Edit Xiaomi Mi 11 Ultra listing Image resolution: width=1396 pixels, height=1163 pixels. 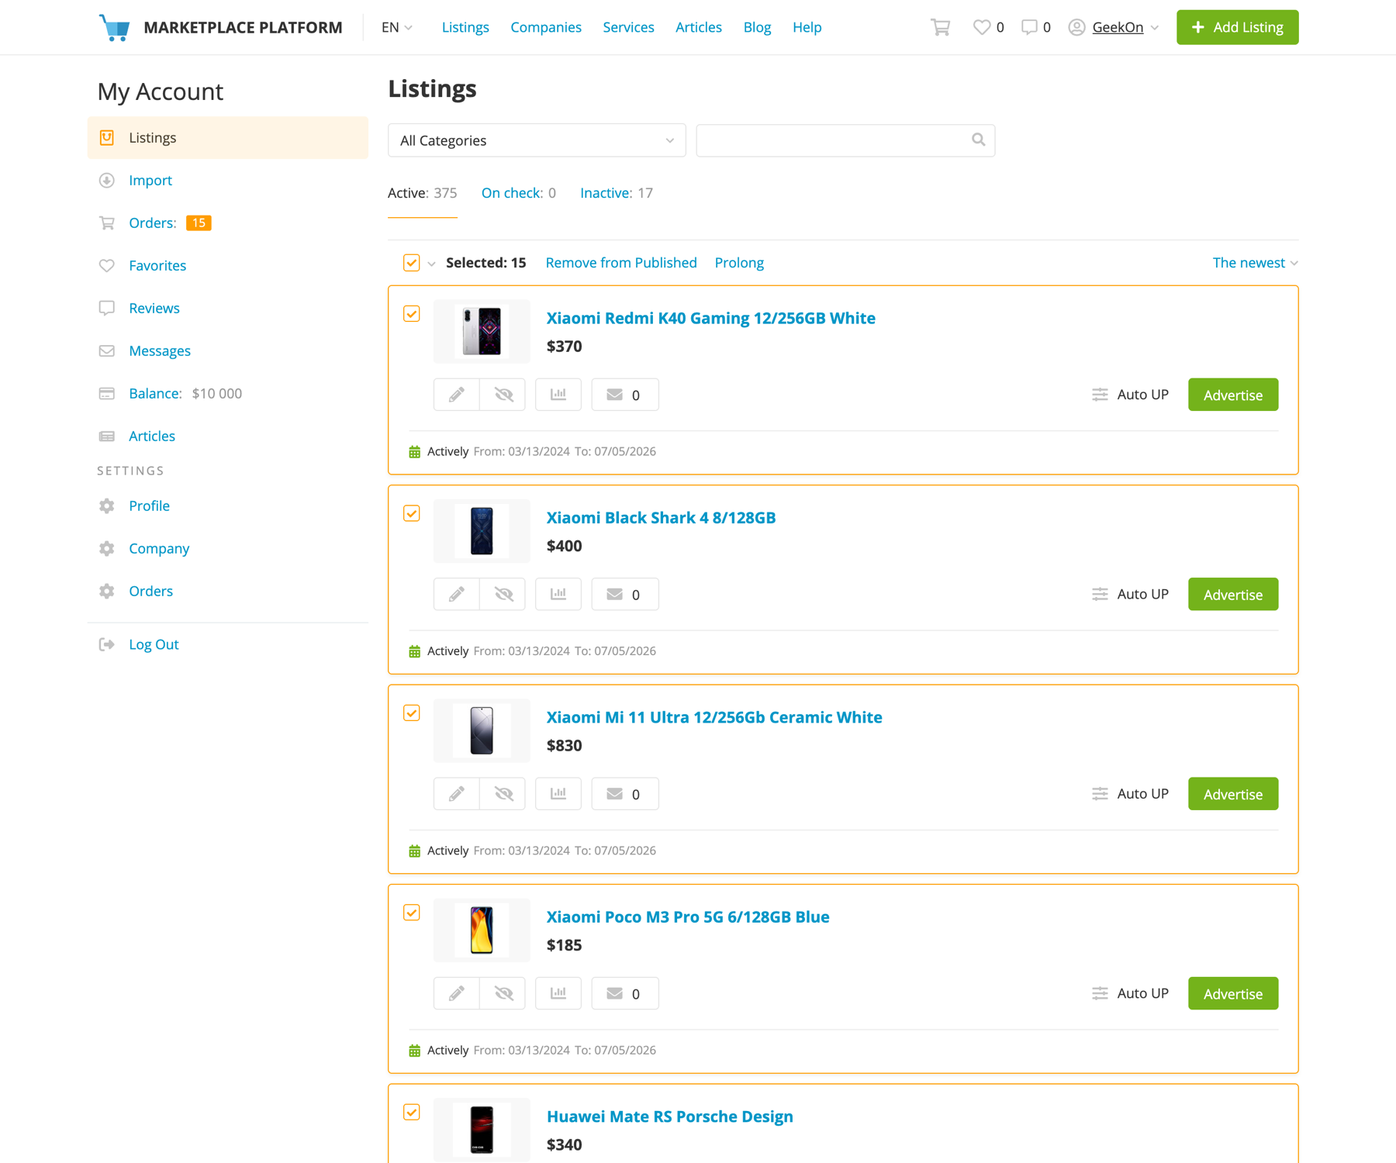click(457, 794)
